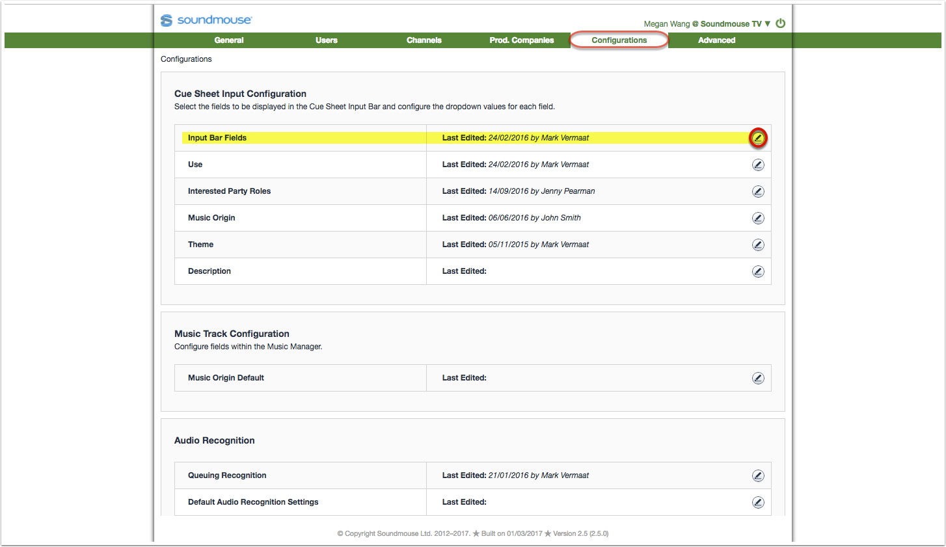This screenshot has width=946, height=547.
Task: Click the Configurations breadcrumb text
Action: [186, 59]
